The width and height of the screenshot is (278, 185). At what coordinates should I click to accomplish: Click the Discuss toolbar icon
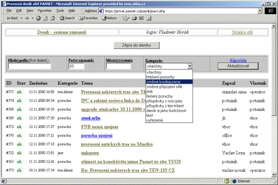(x=149, y=18)
